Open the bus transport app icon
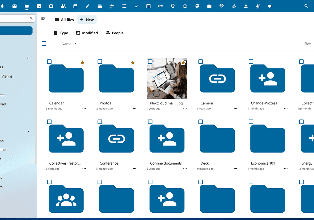 pos(197,6)
